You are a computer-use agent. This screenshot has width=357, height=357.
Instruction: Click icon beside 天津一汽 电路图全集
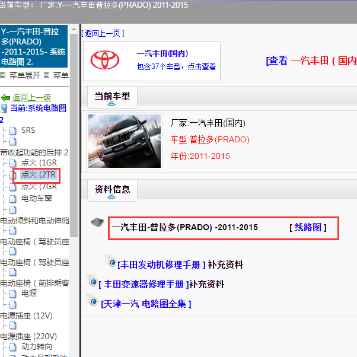click(93, 301)
